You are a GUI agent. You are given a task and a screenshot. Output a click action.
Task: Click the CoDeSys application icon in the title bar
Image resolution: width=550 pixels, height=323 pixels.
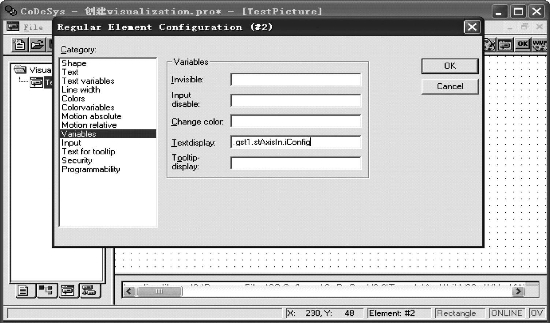click(11, 11)
